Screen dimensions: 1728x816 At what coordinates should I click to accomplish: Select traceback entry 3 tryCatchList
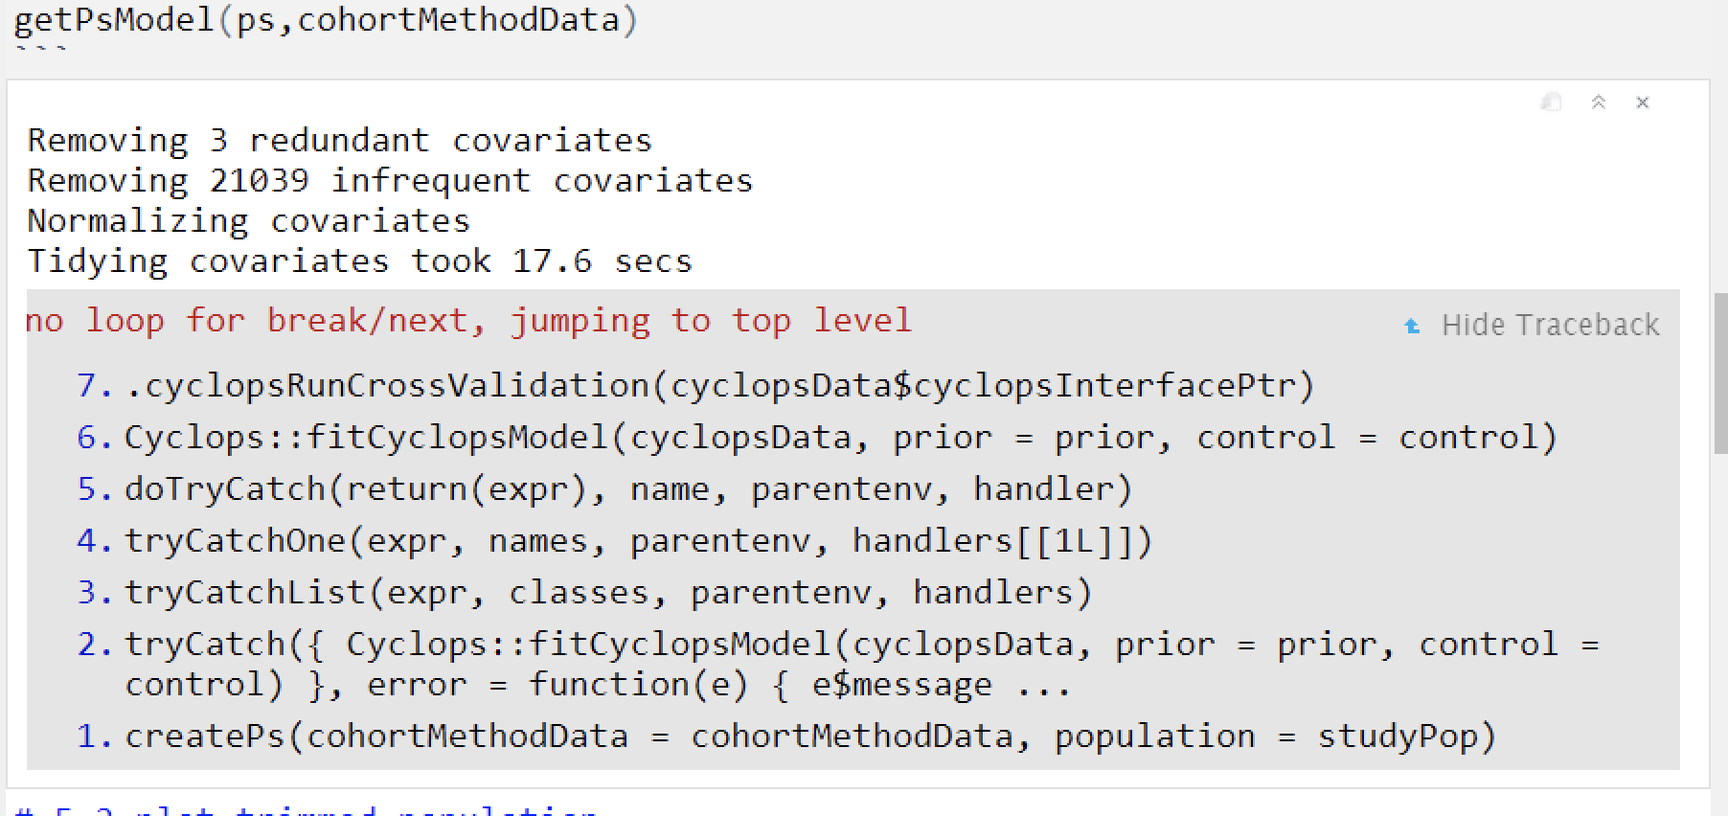tap(584, 592)
